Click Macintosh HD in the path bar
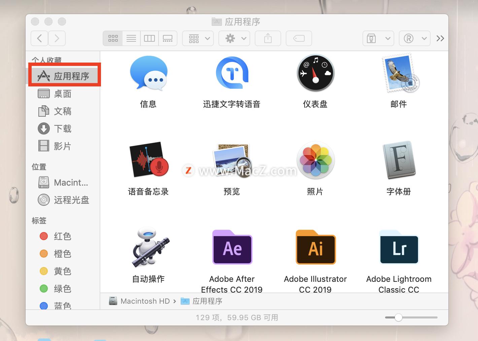 [x=145, y=301]
